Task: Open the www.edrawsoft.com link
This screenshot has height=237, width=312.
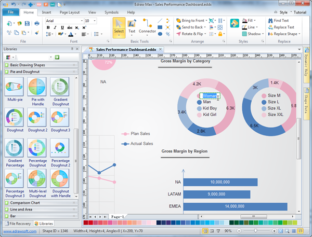Action: click(18, 231)
